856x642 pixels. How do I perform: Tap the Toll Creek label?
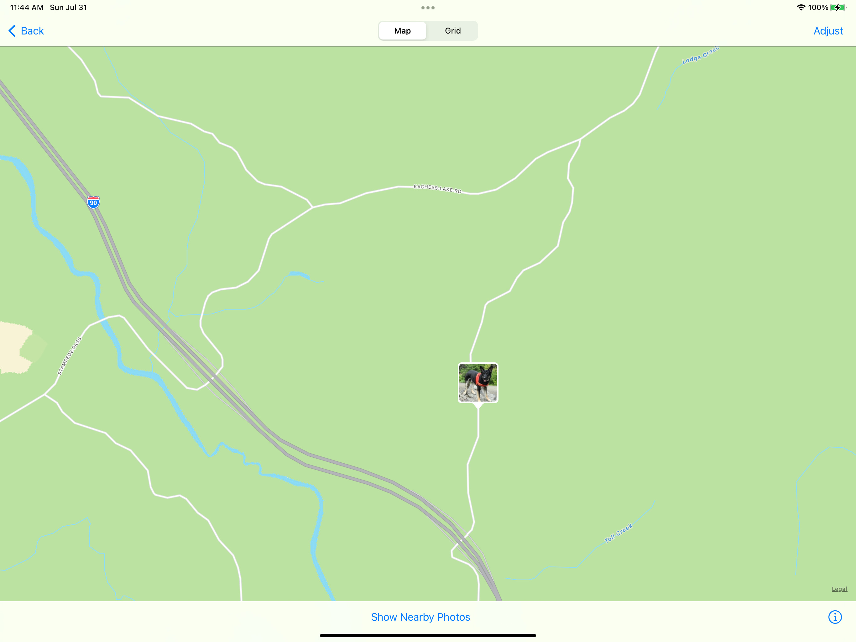(x=618, y=533)
